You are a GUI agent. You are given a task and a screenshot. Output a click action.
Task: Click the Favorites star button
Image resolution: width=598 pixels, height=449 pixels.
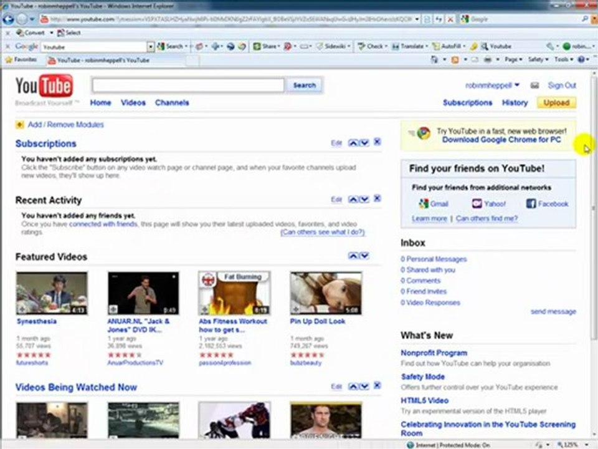tap(21, 60)
